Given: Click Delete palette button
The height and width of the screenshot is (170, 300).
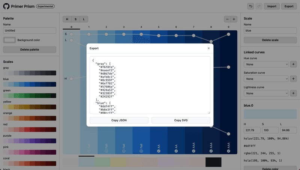Looking at the screenshot, I should [30, 50].
